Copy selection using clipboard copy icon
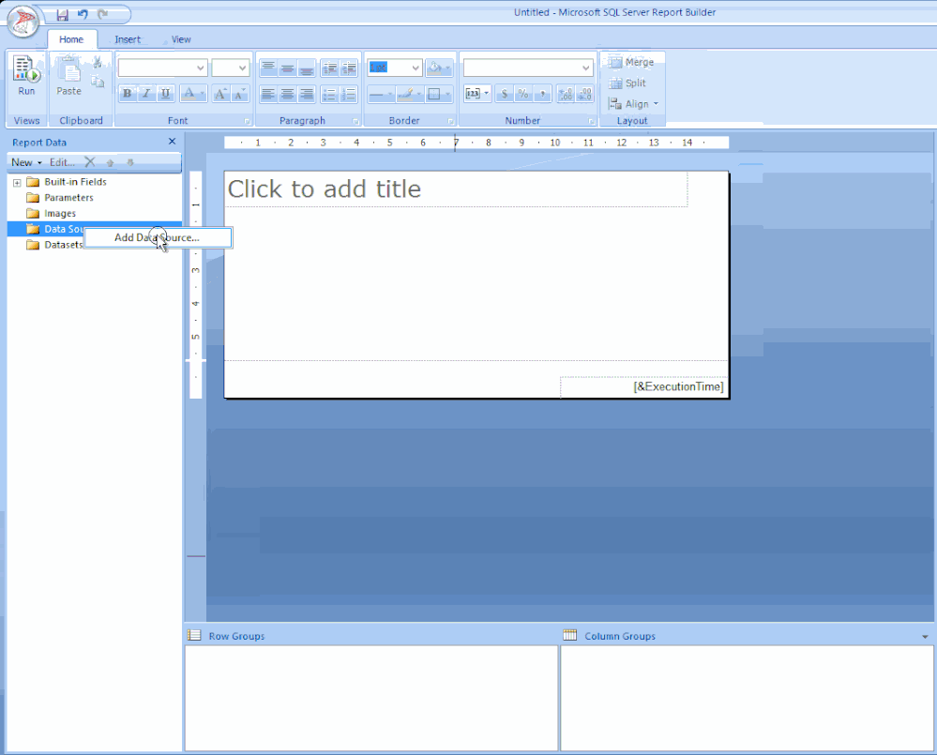This screenshot has height=755, width=937. point(98,82)
